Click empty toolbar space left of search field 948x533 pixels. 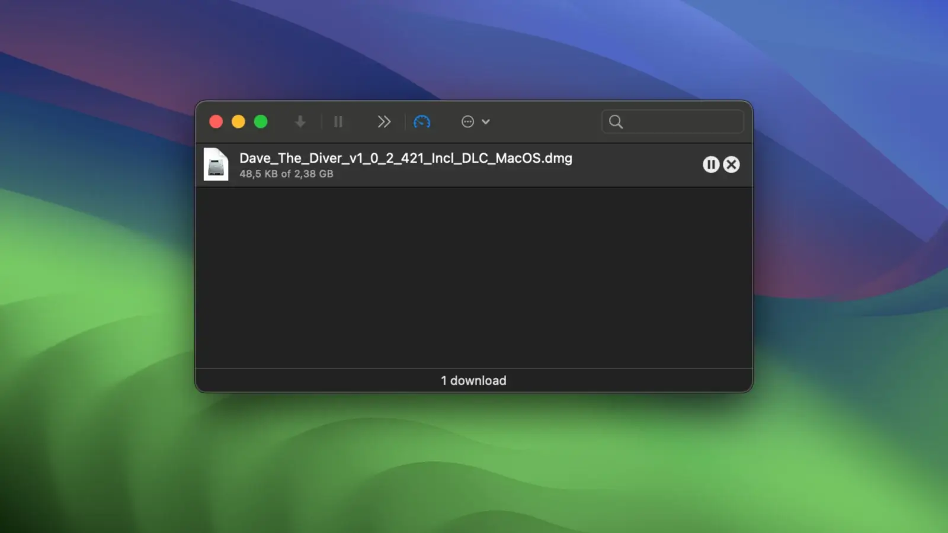click(x=545, y=122)
